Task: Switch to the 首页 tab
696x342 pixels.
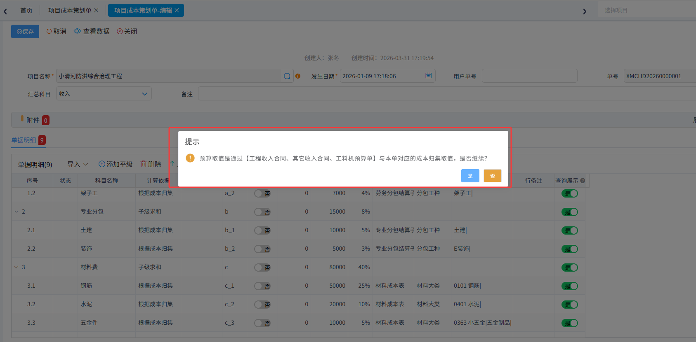Action: pos(26,10)
